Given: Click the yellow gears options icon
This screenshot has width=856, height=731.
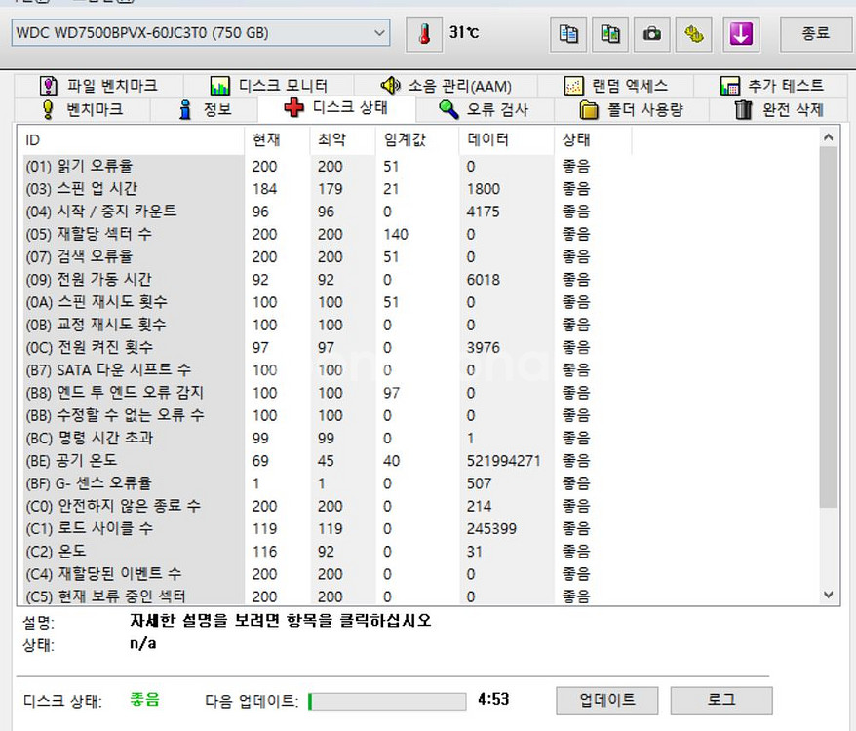Looking at the screenshot, I should [x=694, y=34].
